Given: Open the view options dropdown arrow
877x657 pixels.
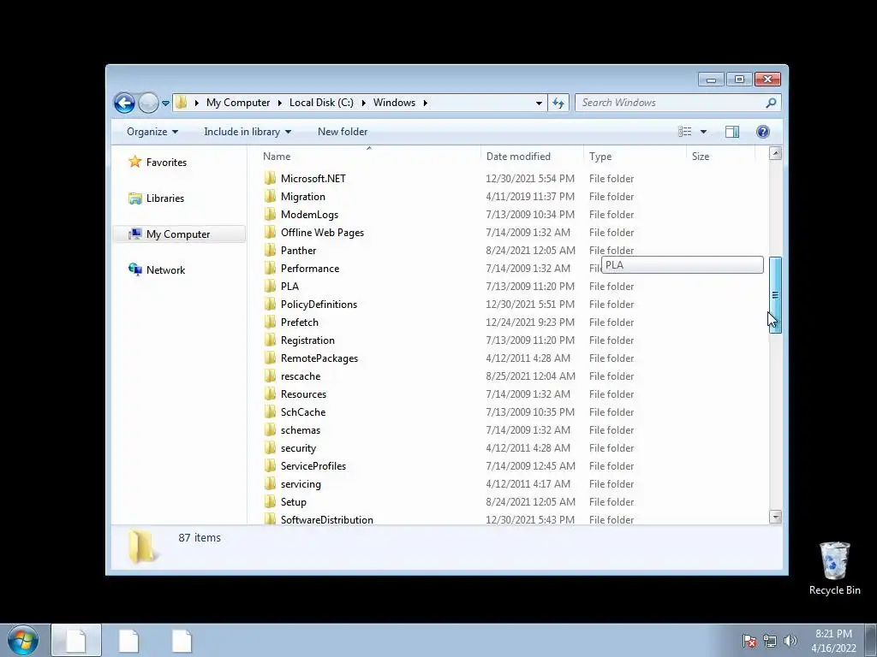Looking at the screenshot, I should pyautogui.click(x=704, y=132).
